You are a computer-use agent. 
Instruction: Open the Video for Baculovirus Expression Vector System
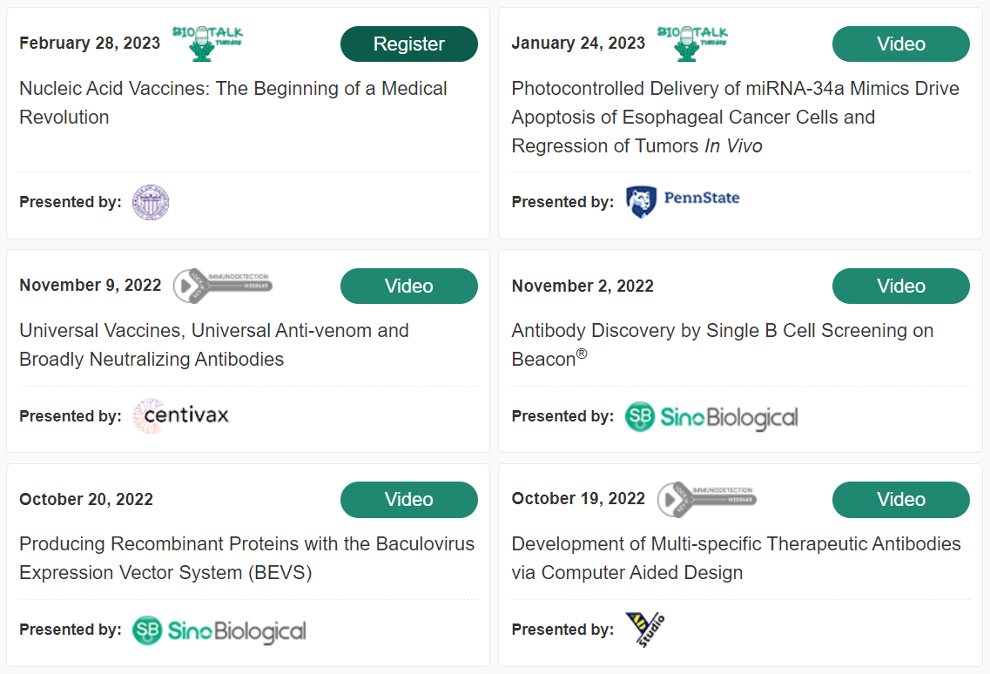coord(408,499)
